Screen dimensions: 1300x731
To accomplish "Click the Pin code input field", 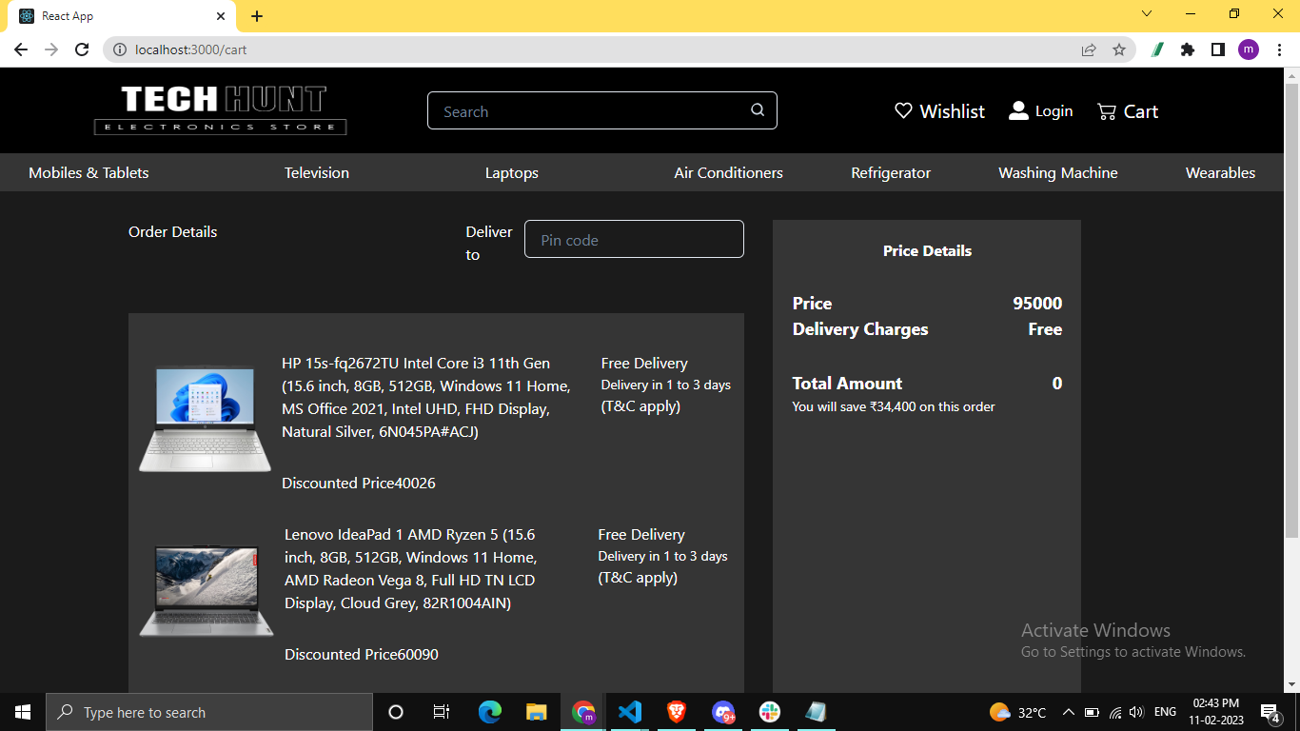I will pos(633,239).
